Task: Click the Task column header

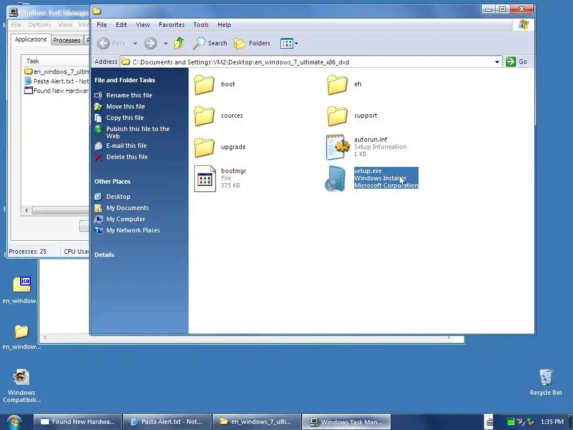Action: pos(55,61)
